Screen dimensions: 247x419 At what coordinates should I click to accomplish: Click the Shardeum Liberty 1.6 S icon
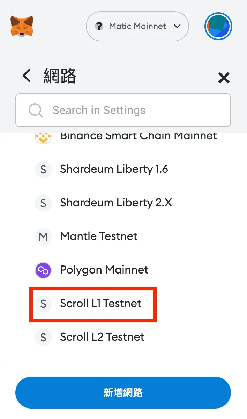click(x=43, y=170)
